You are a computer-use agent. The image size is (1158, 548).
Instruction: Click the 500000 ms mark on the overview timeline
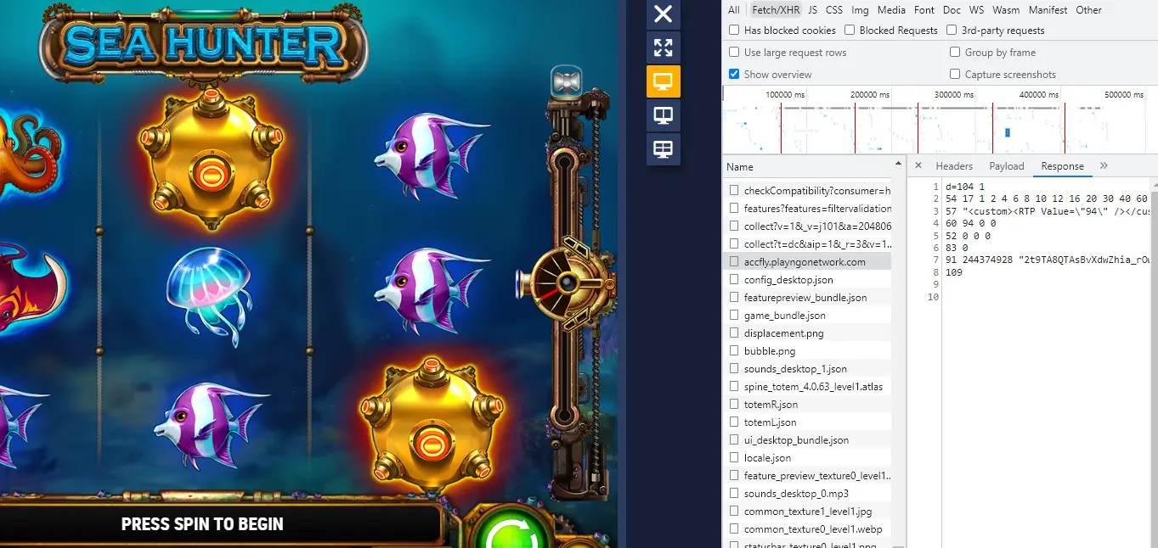pyautogui.click(x=1124, y=95)
